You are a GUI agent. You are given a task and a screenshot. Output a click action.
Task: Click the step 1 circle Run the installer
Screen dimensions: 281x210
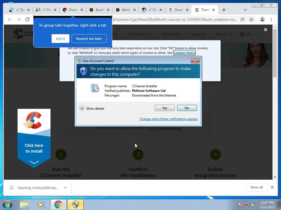[61, 154]
